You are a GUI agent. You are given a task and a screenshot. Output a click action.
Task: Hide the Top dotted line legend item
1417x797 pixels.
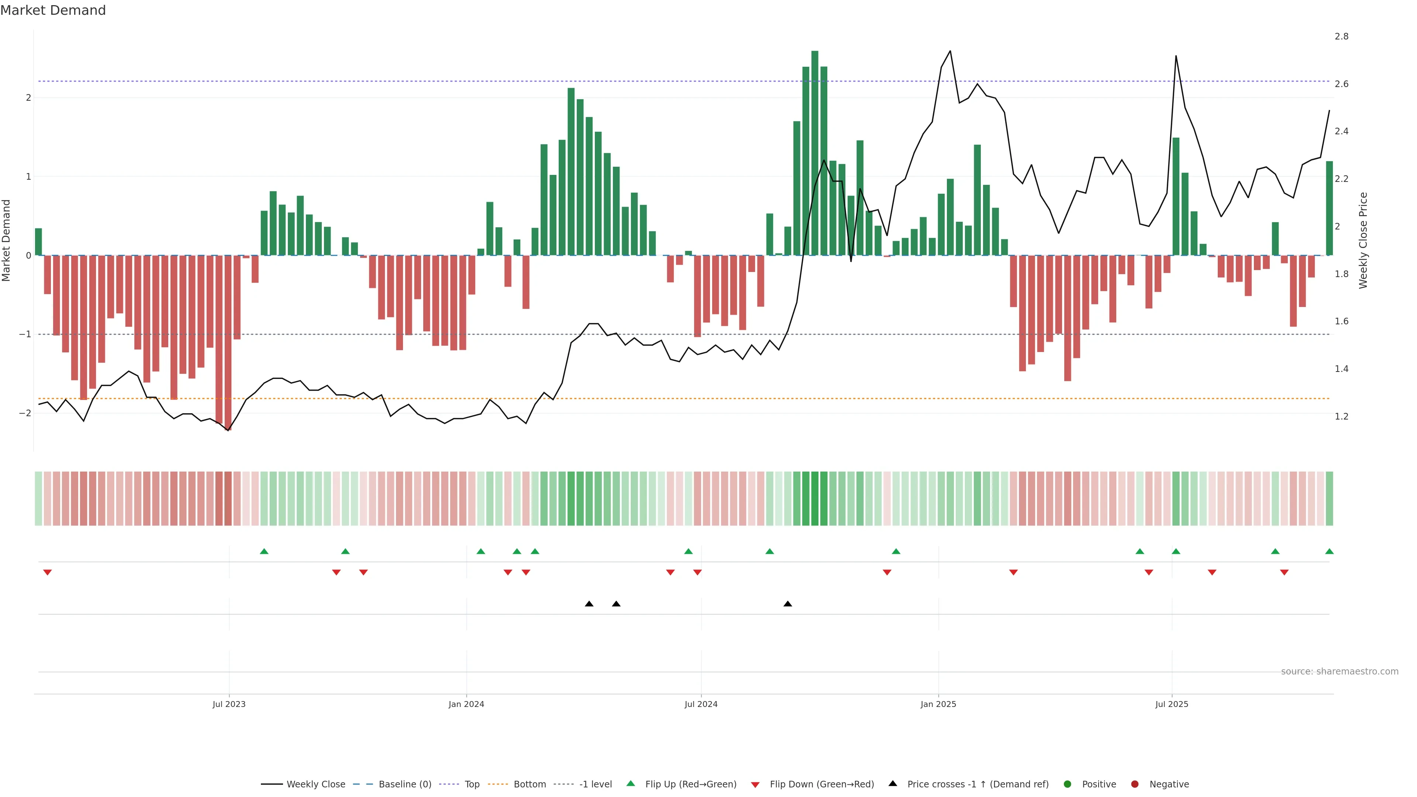pyautogui.click(x=472, y=784)
